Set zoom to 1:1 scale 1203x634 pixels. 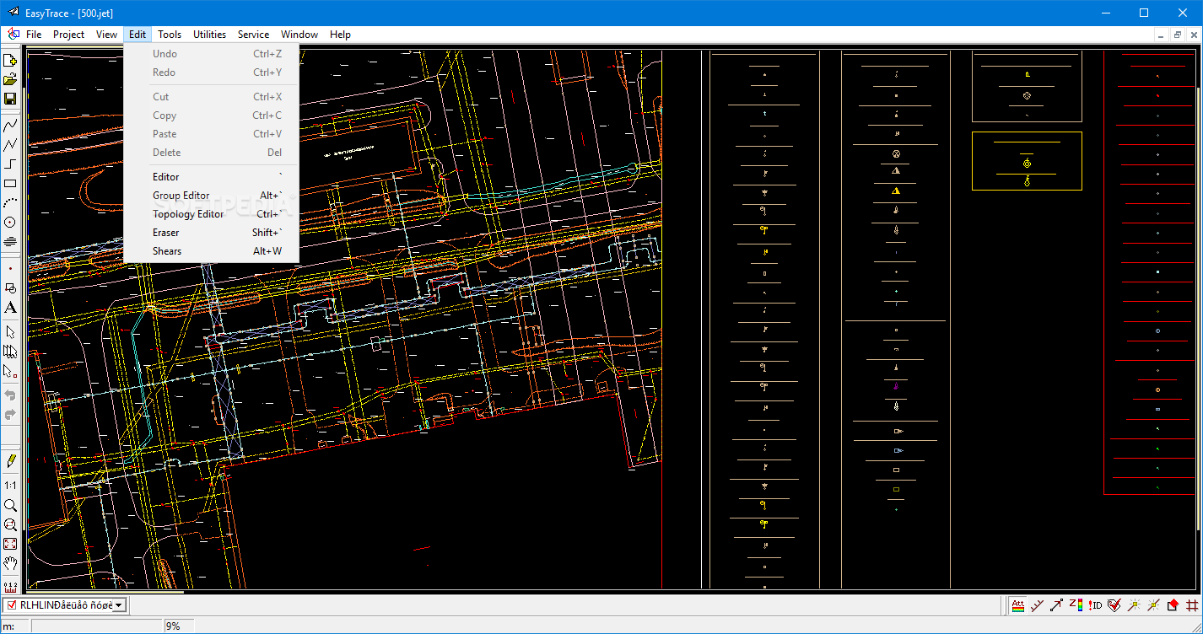[x=10, y=486]
